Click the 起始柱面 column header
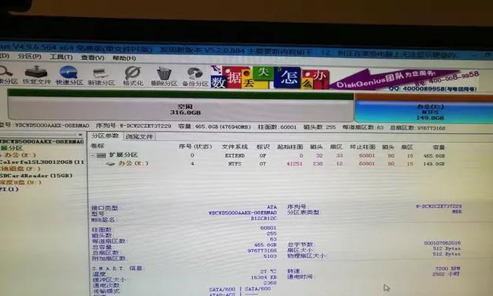This screenshot has height=296, width=493. tap(290, 147)
